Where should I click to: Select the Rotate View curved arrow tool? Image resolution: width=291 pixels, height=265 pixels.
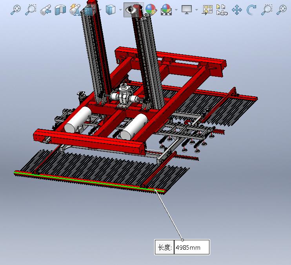pyautogui.click(x=251, y=10)
